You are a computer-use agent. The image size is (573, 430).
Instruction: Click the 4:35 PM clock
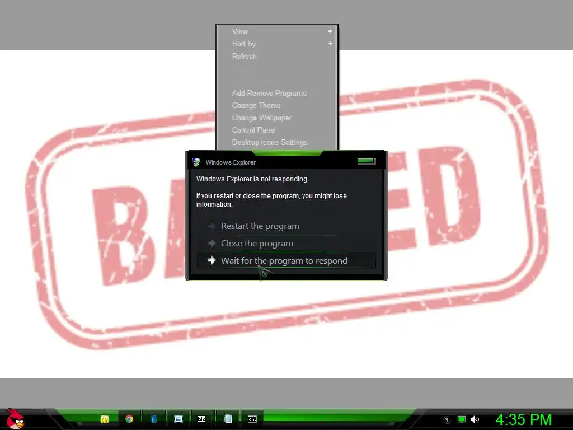524,419
